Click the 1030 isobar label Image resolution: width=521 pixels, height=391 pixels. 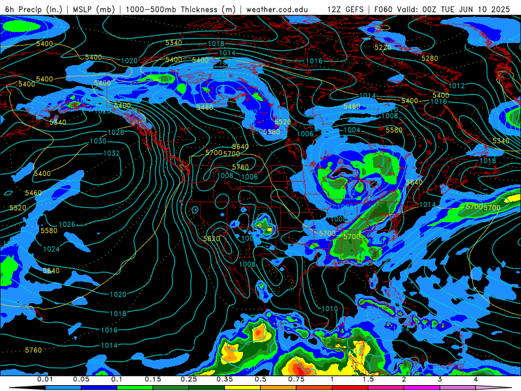pos(98,141)
